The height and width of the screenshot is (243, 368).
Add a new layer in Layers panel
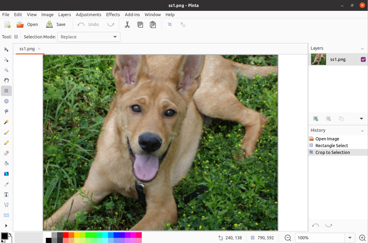click(x=316, y=119)
